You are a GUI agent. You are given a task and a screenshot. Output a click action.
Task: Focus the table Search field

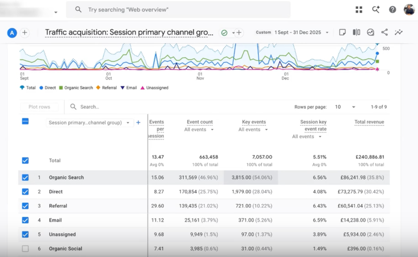point(90,107)
